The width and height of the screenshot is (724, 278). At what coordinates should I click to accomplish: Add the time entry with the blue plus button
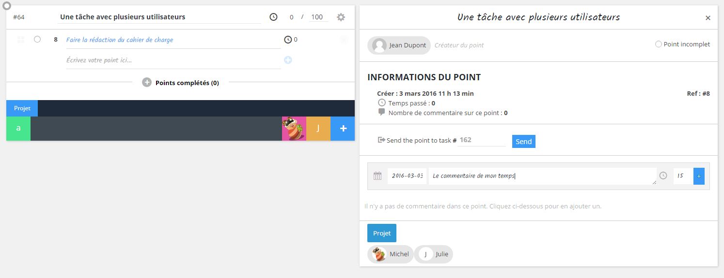point(699,176)
